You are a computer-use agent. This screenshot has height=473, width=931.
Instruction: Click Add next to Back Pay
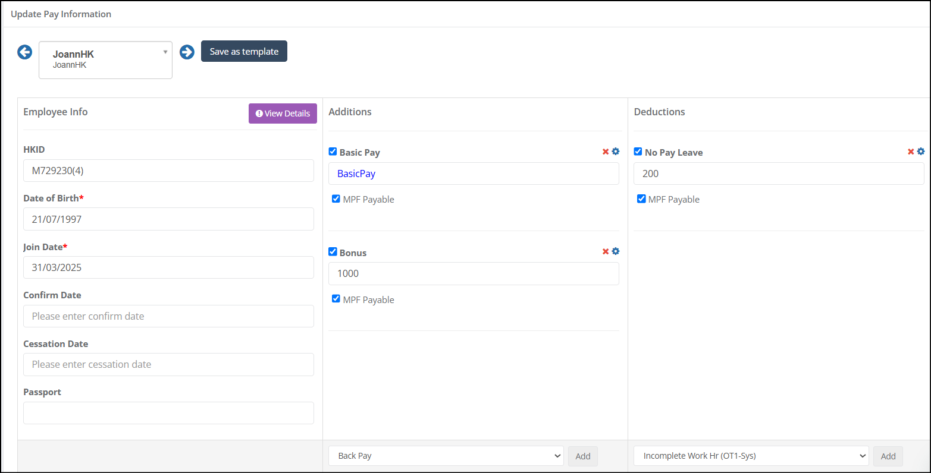coord(583,456)
